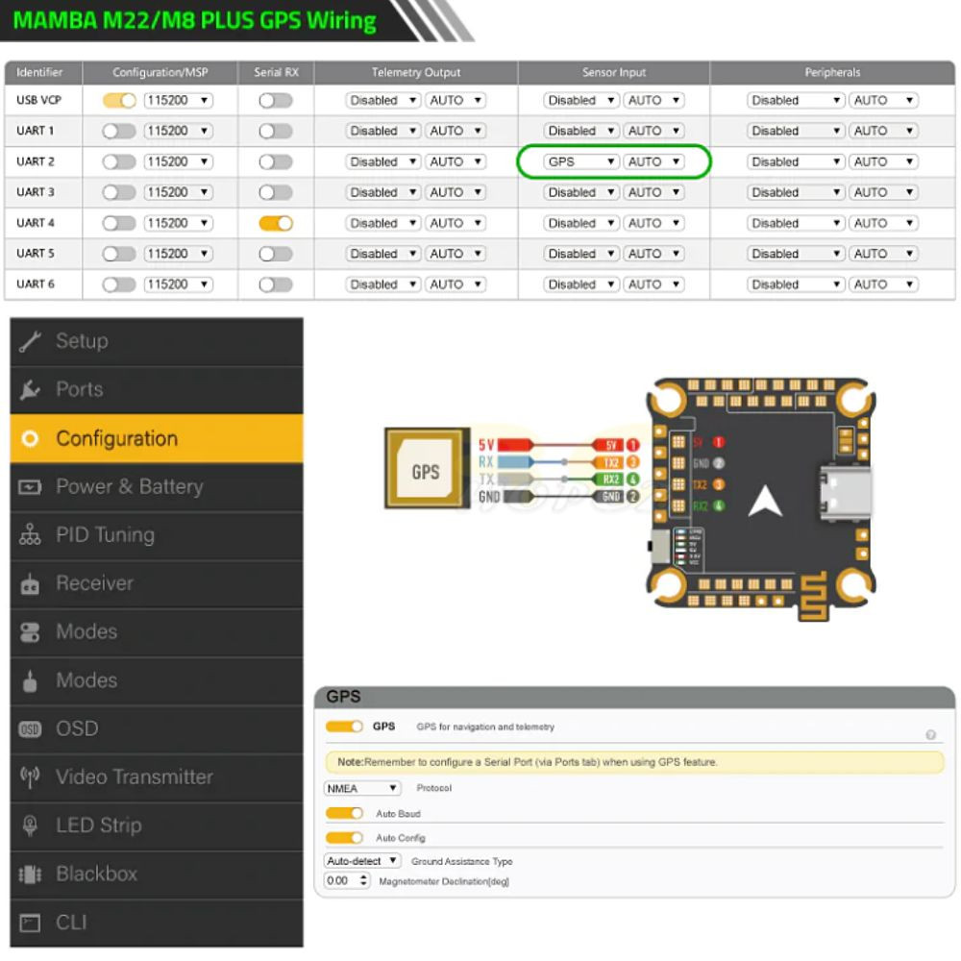Screen dimensions: 961x961
Task: Expand the Auto-detect Ground Assistance dropdown
Action: coord(361,861)
